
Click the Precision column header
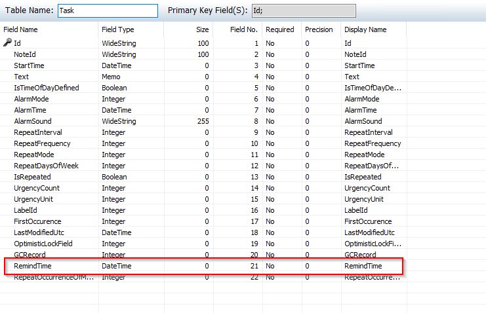pos(319,29)
